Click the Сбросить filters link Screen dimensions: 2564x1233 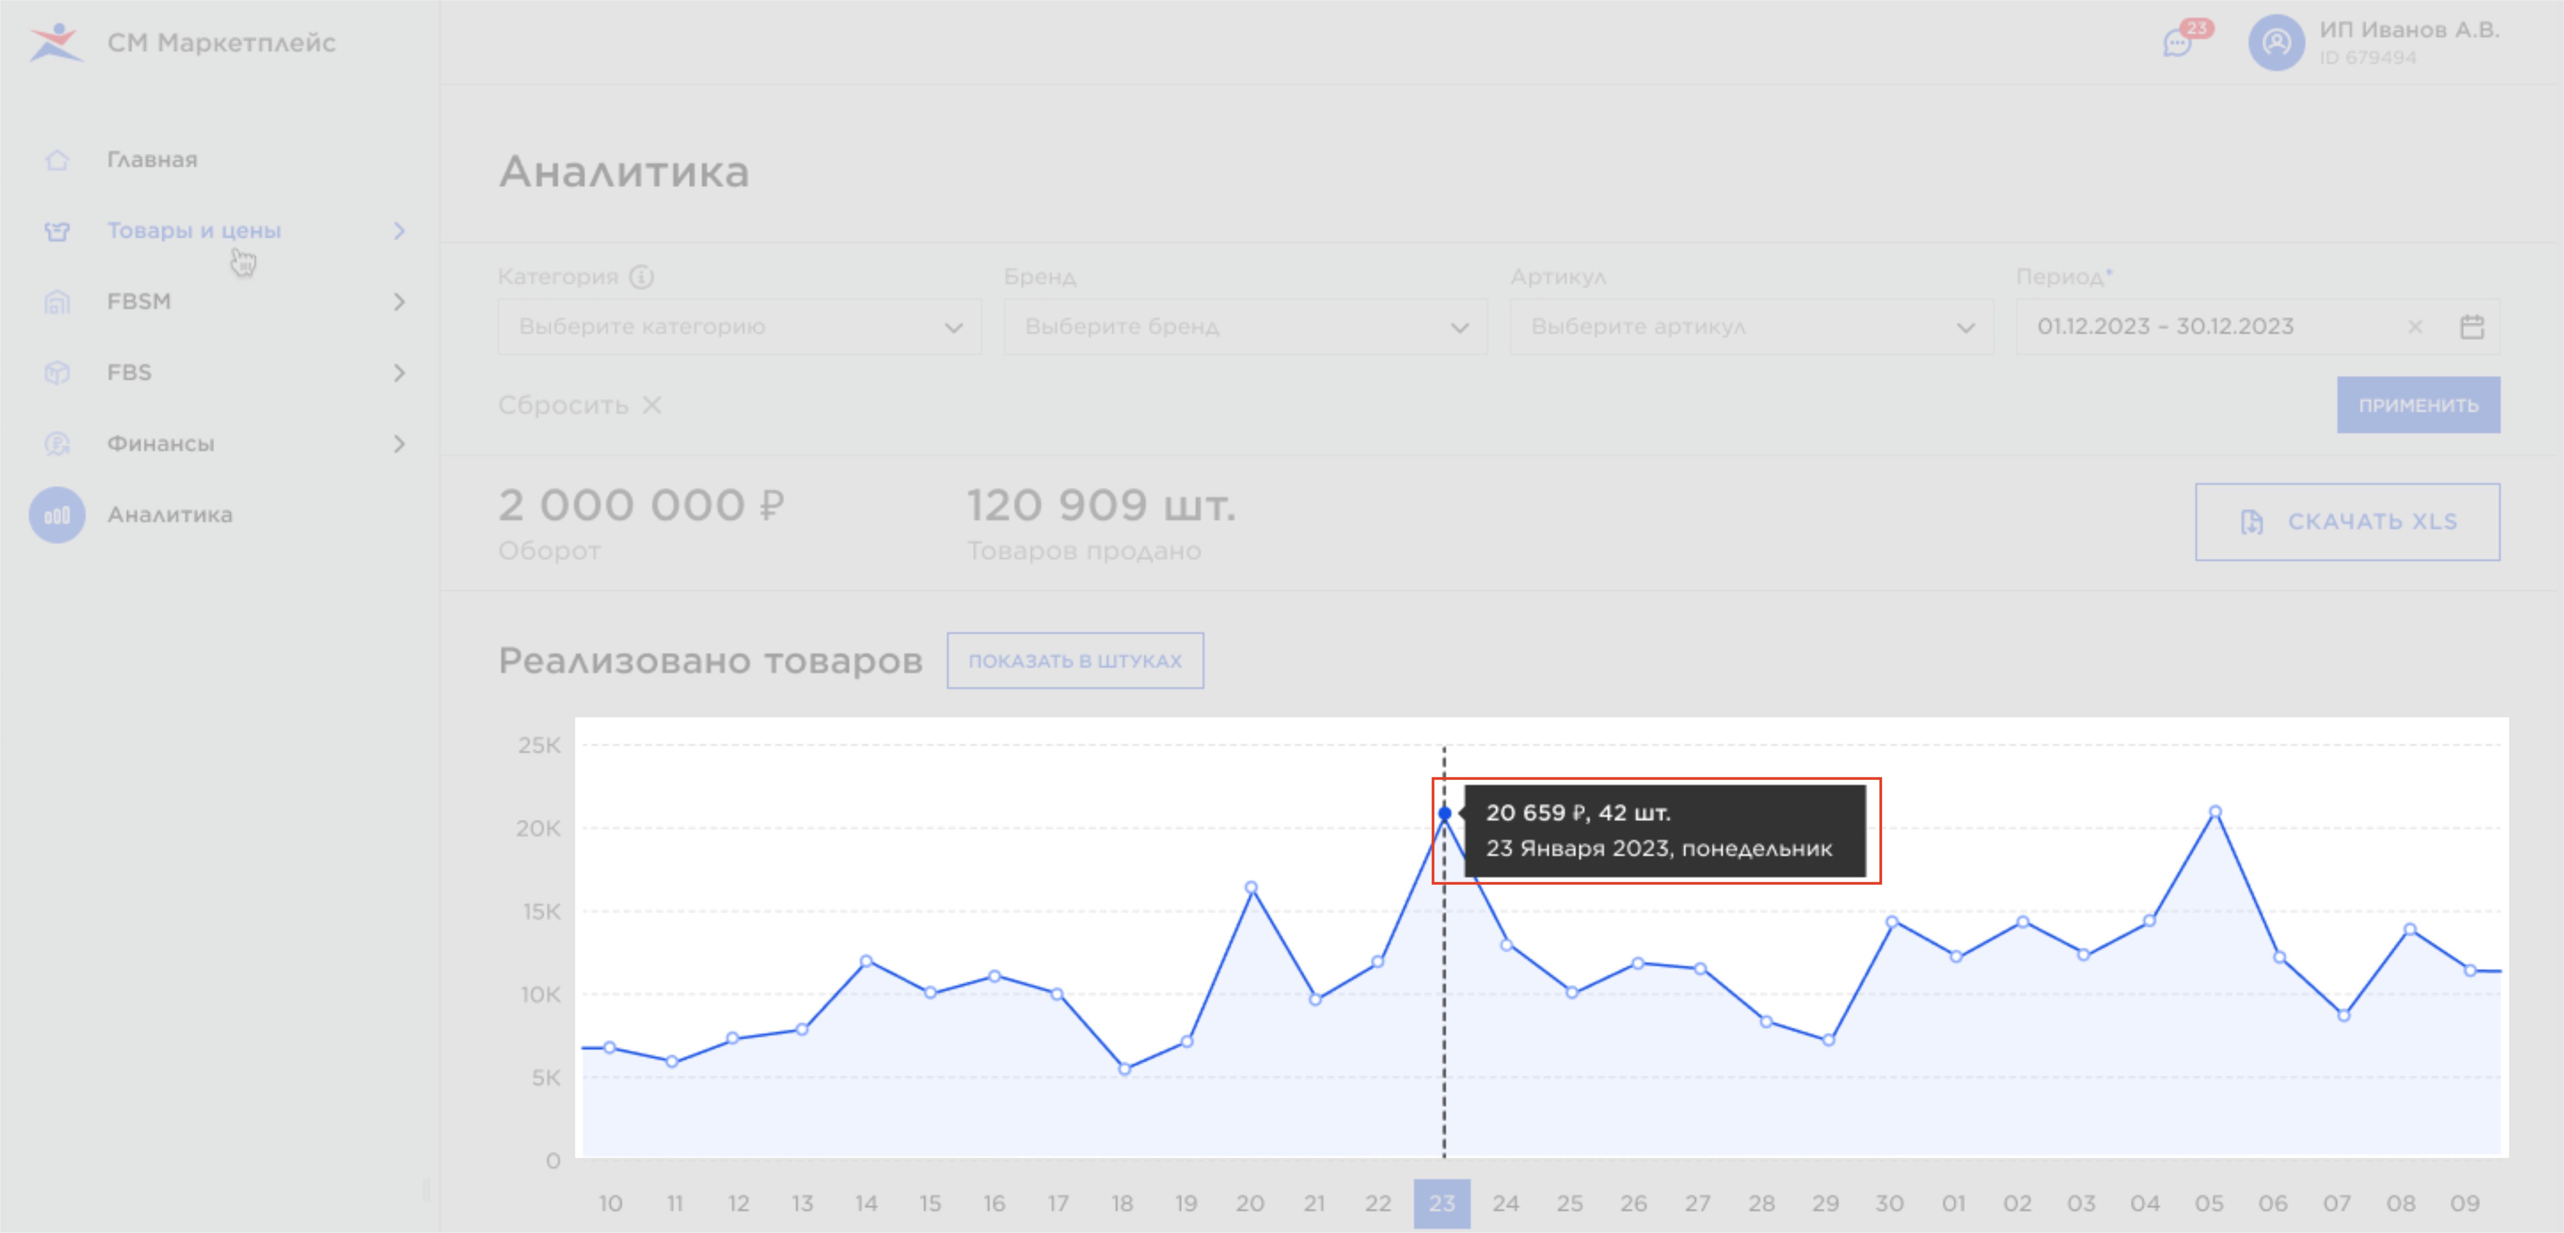coord(563,405)
